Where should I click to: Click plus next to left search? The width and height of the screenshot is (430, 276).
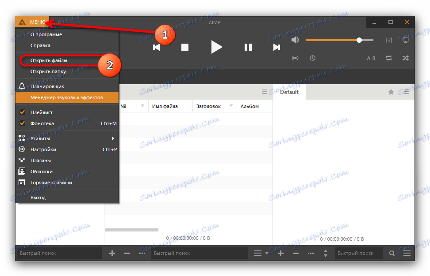coord(112,254)
